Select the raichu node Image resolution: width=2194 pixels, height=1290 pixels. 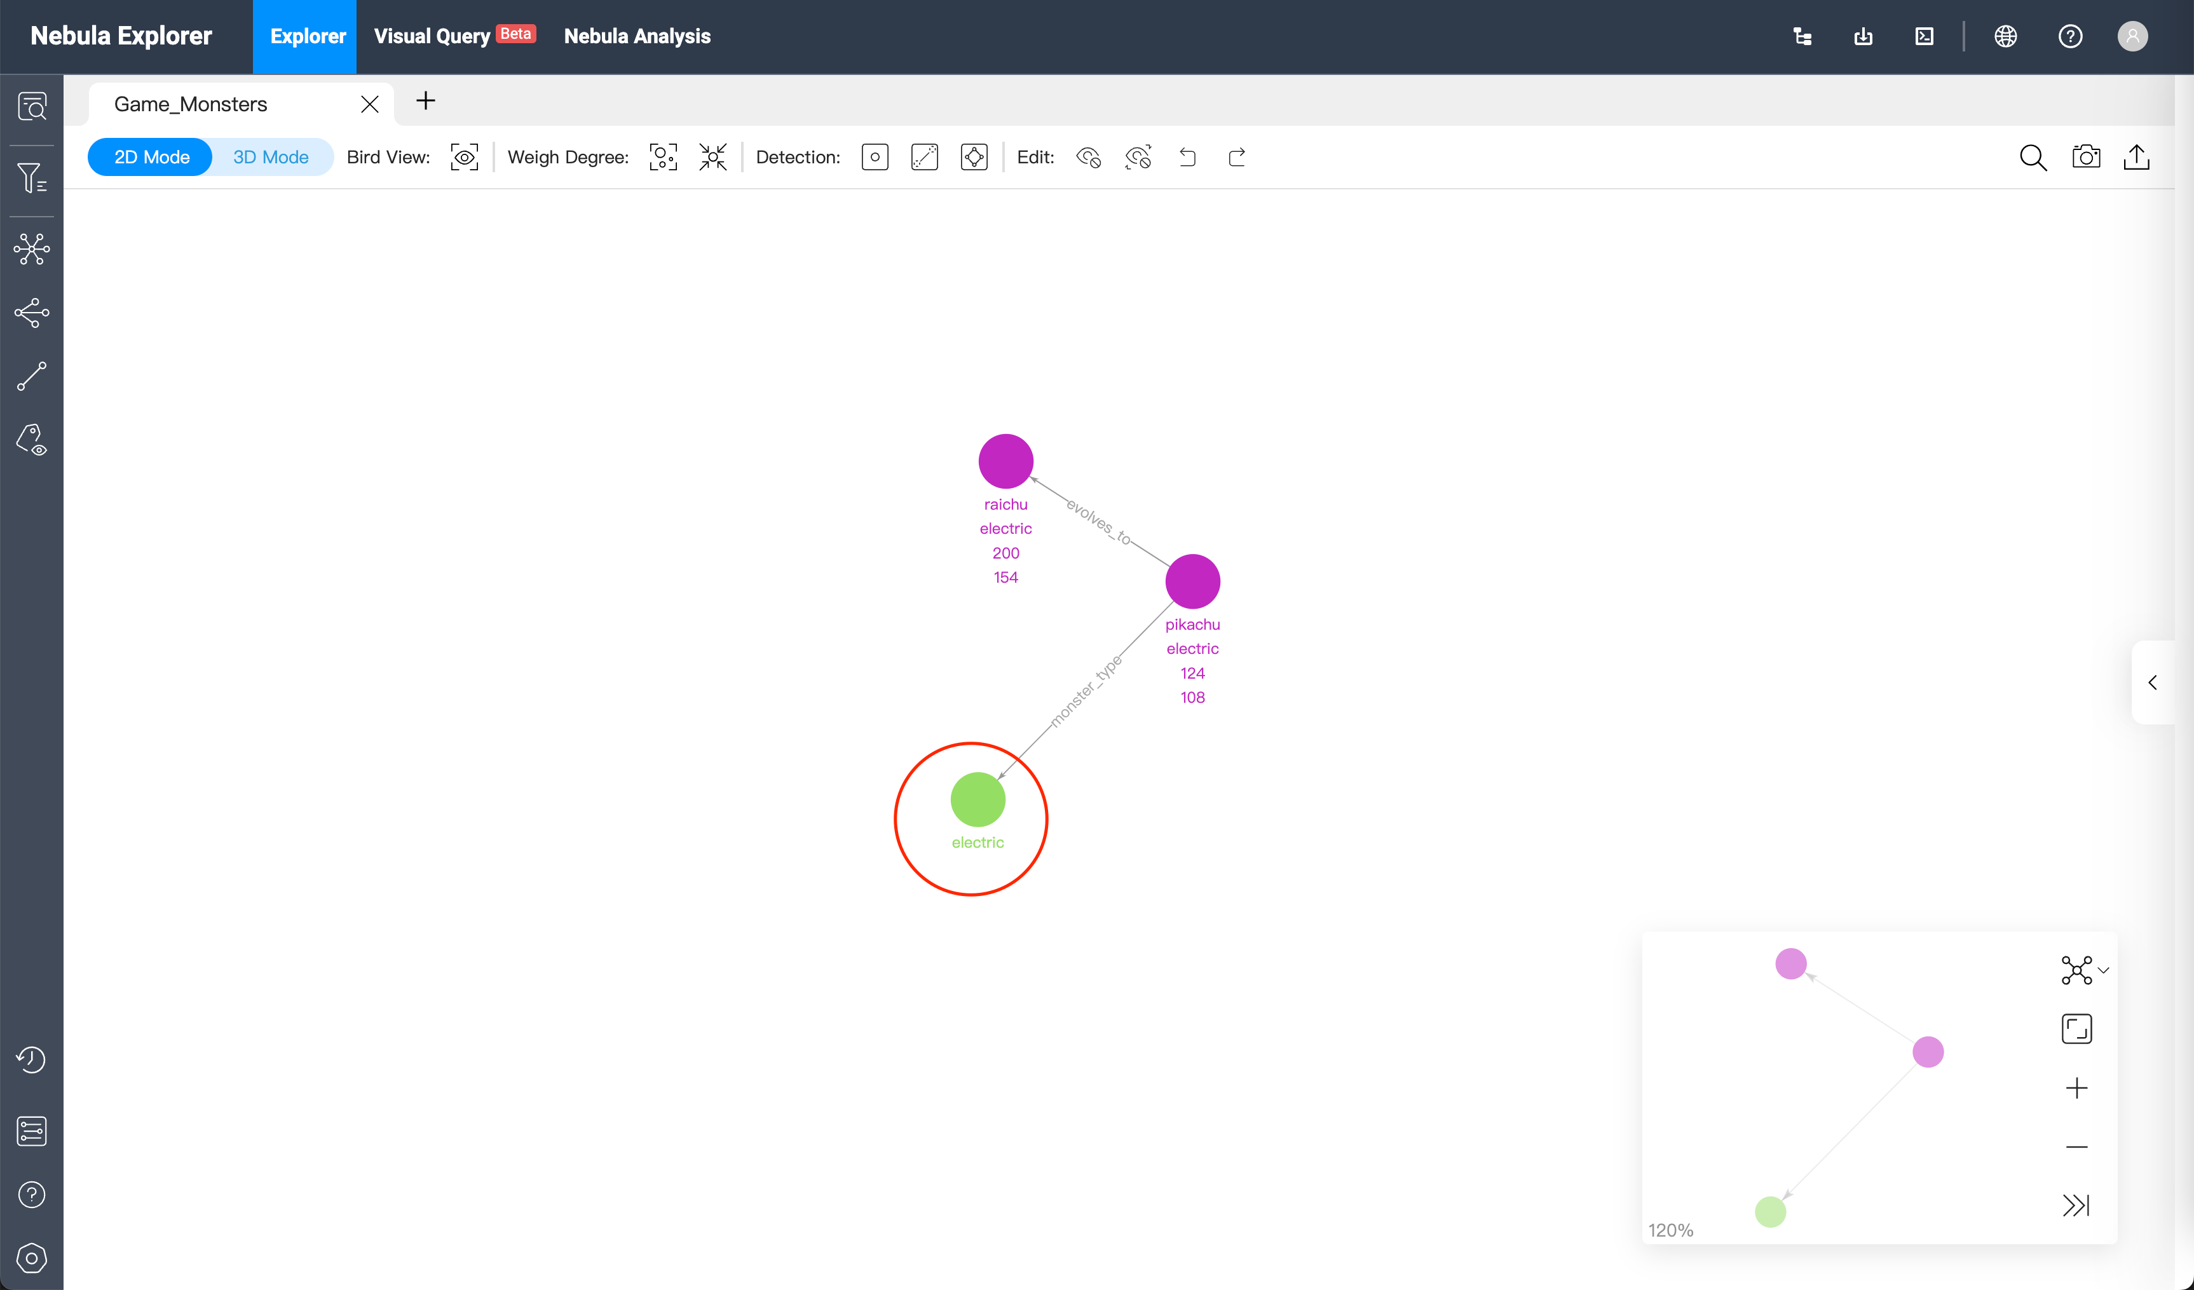[x=1005, y=461]
